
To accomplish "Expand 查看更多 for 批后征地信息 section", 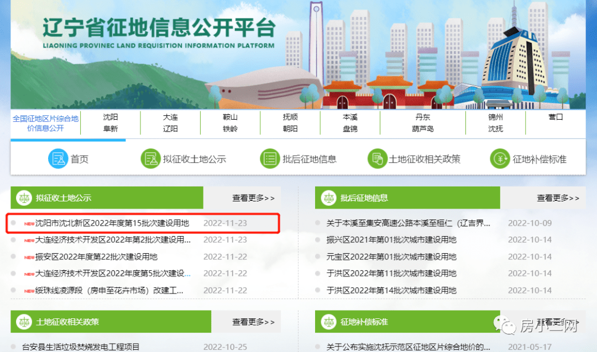I will coord(558,198).
